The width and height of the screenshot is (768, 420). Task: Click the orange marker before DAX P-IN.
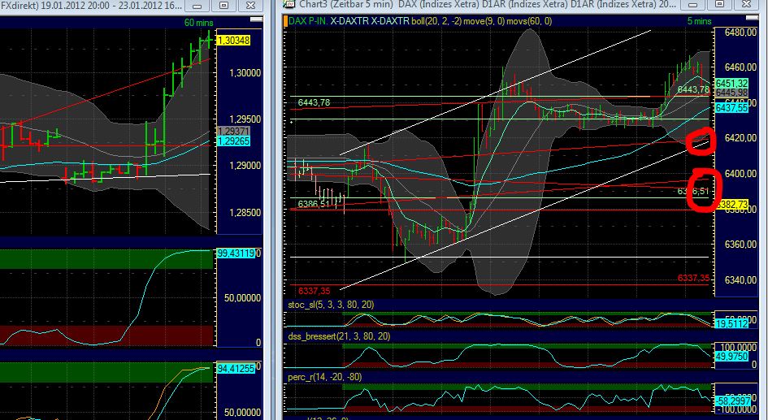tap(285, 21)
